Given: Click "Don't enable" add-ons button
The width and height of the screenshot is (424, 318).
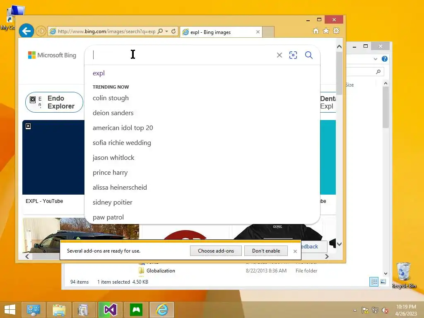Looking at the screenshot, I should point(266,251).
